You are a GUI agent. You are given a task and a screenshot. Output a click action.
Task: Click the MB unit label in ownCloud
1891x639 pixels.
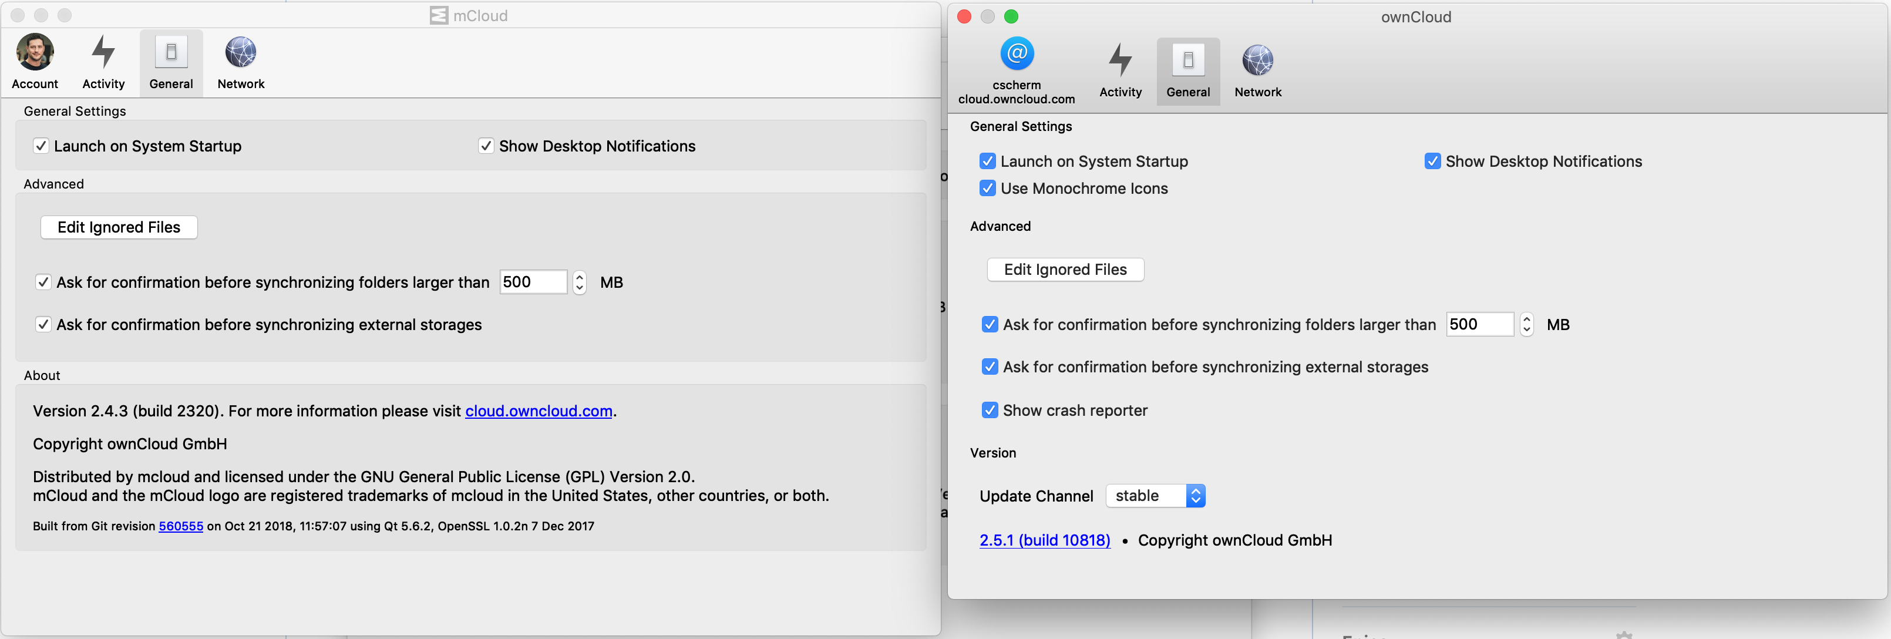click(1559, 325)
